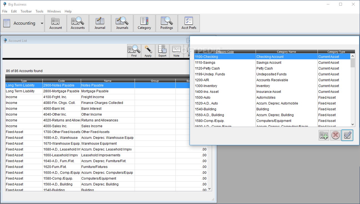Select 1660-Leasehold Imprv account row

[106, 155]
